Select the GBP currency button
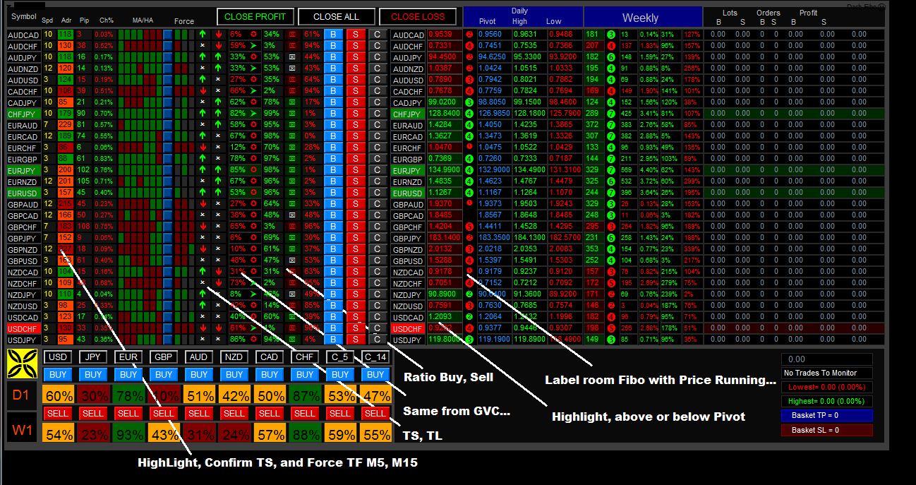Viewport: 916px width, 485px height. point(164,357)
